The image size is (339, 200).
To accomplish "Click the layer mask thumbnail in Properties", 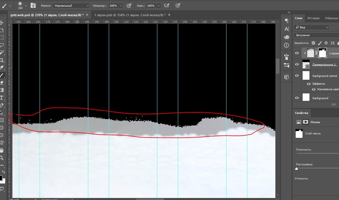I will point(299,134).
